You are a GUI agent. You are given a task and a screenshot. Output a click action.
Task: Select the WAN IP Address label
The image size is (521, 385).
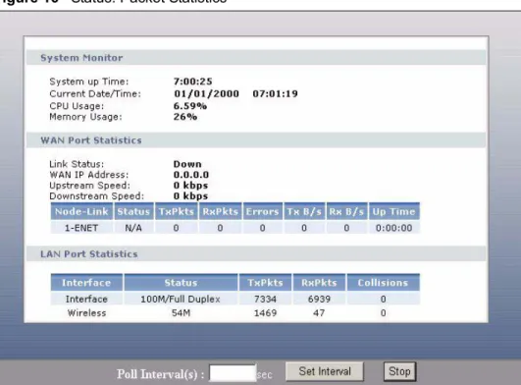point(88,175)
